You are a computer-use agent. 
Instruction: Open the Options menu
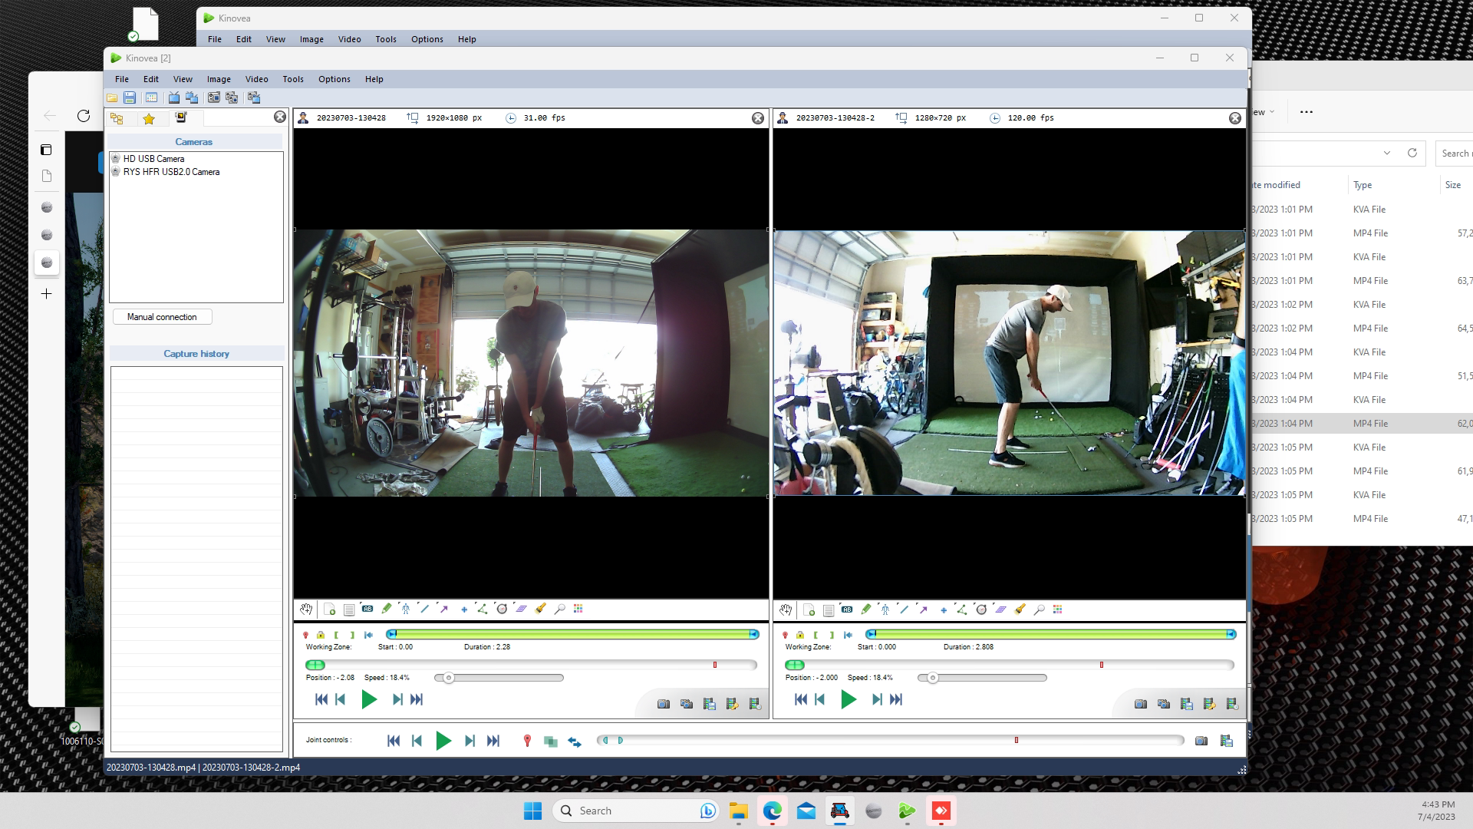click(x=334, y=79)
